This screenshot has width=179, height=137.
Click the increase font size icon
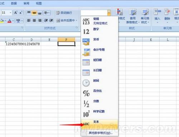[16, 12]
